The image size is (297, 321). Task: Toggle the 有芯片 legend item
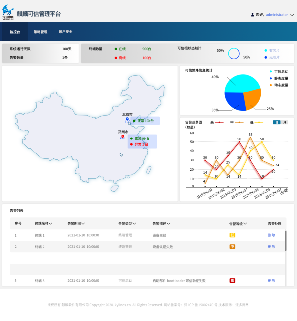[272, 51]
